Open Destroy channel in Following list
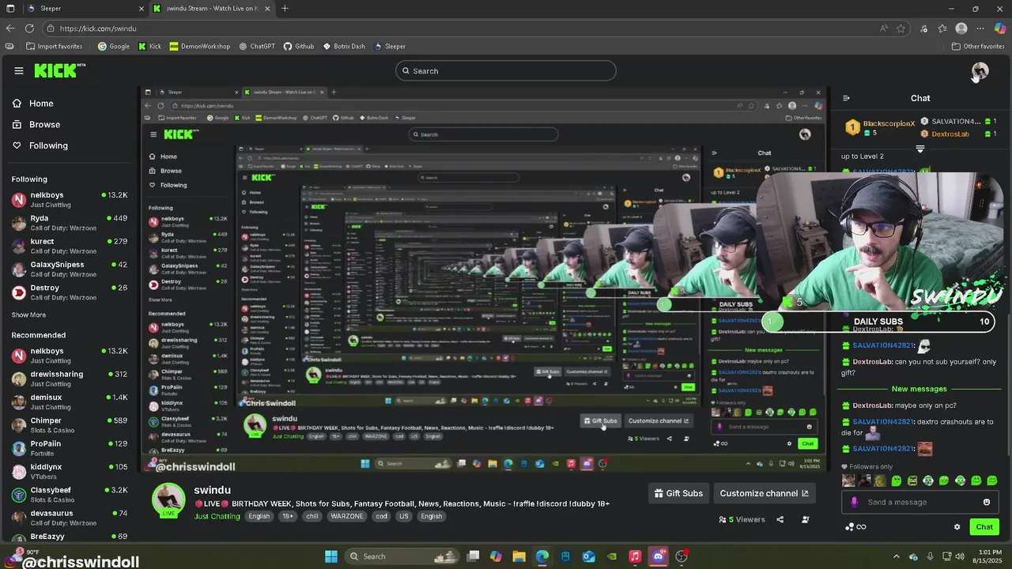1012x569 pixels. click(x=70, y=292)
